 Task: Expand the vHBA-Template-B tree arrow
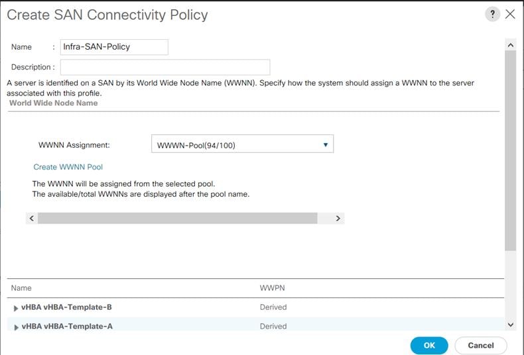[16, 308]
